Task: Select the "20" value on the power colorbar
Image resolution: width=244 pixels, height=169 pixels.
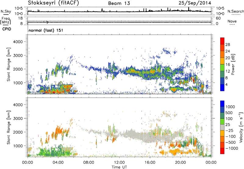Action: point(228,58)
